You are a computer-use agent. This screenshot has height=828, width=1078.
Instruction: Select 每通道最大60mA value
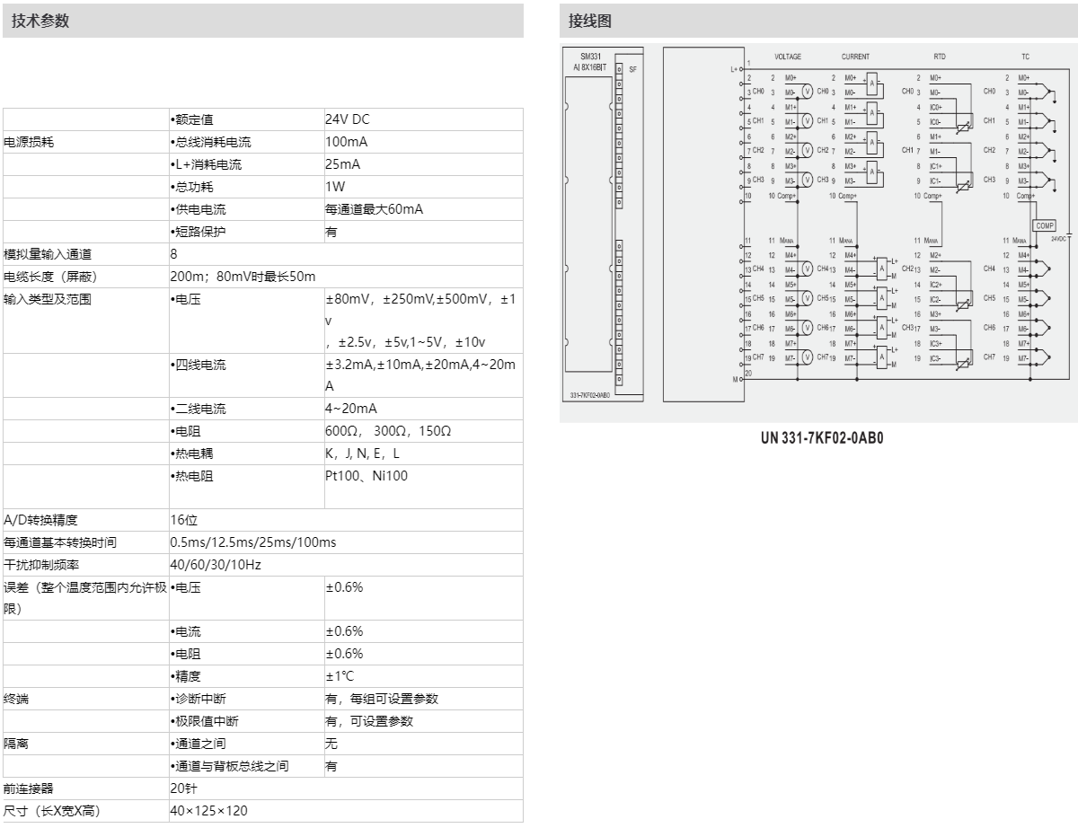[374, 209]
